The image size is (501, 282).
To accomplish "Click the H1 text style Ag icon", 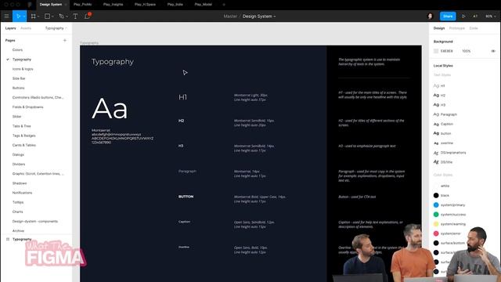I will (436, 85).
